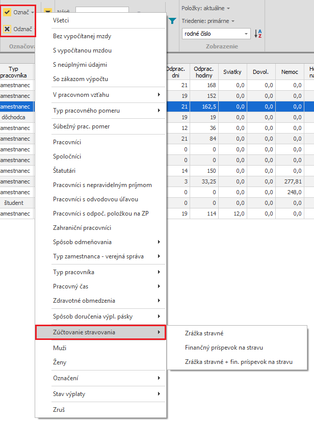This screenshot has height=422, width=314.
Task: Click the A-Z sort order icon
Action: tap(258, 34)
